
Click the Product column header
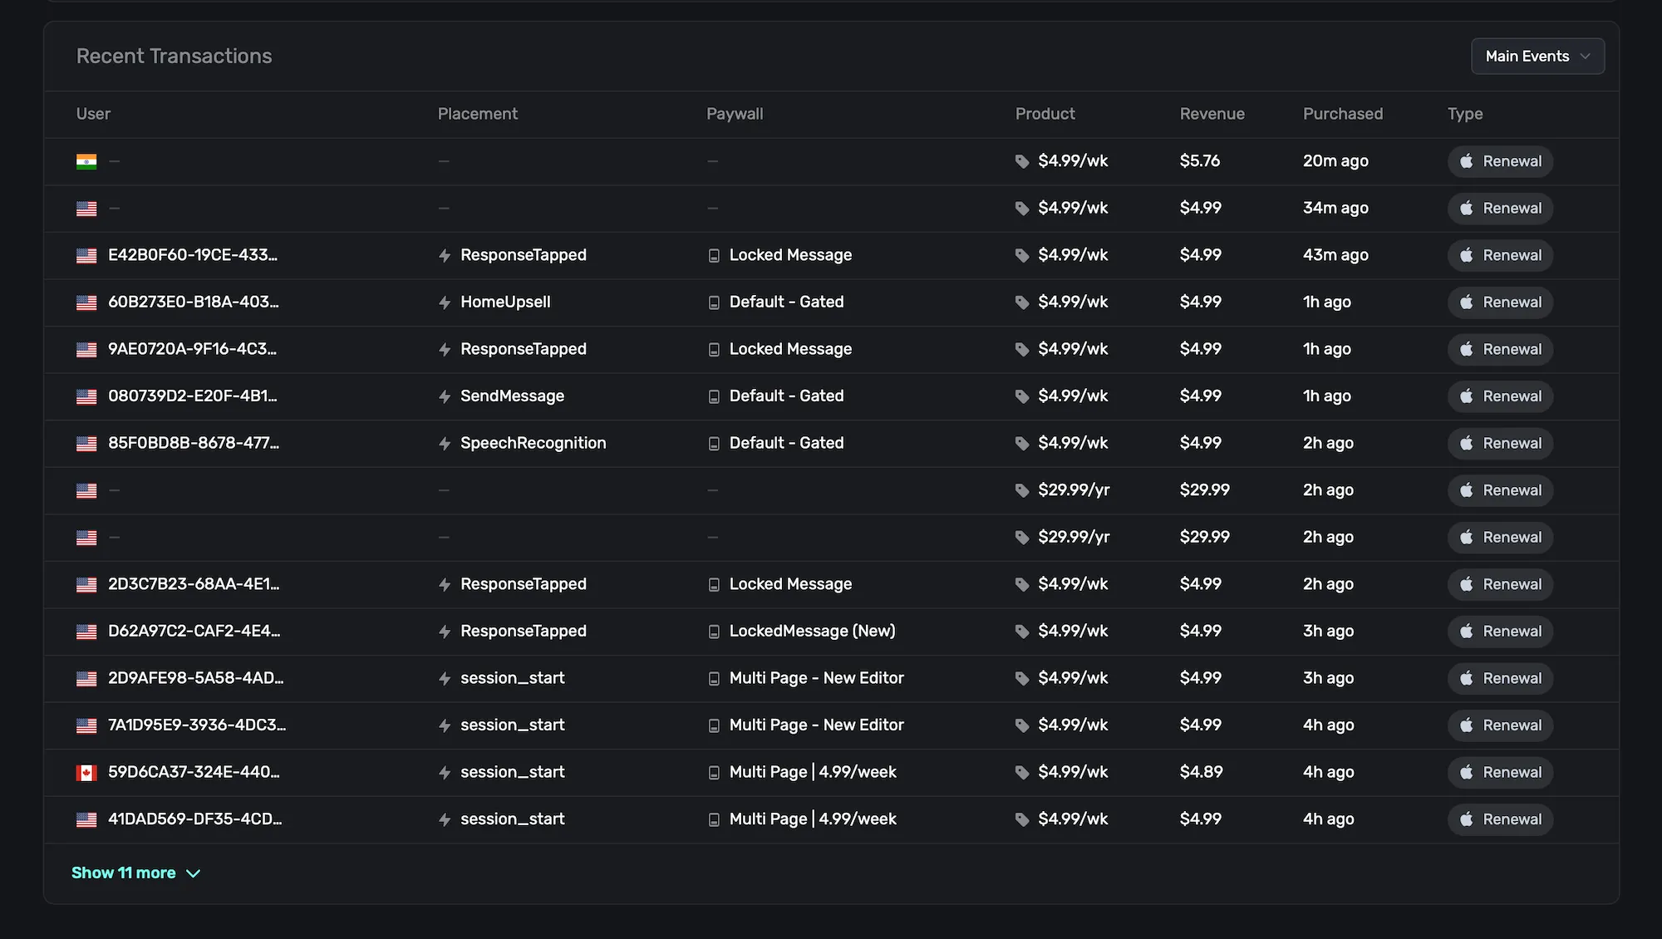coord(1045,114)
